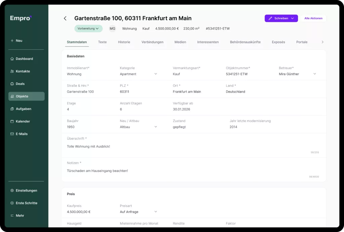344x232 pixels.
Task: Click the Einstellungen gear icon
Action: pos(12,190)
